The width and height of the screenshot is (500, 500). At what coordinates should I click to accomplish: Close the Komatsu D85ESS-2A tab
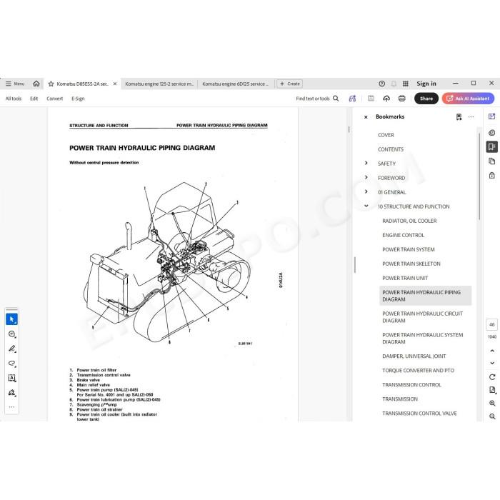[x=115, y=84]
